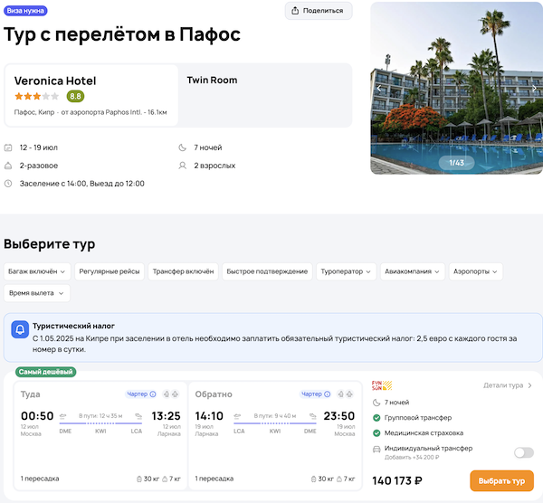
Task: Open the Детали тура link
Action: point(508,385)
